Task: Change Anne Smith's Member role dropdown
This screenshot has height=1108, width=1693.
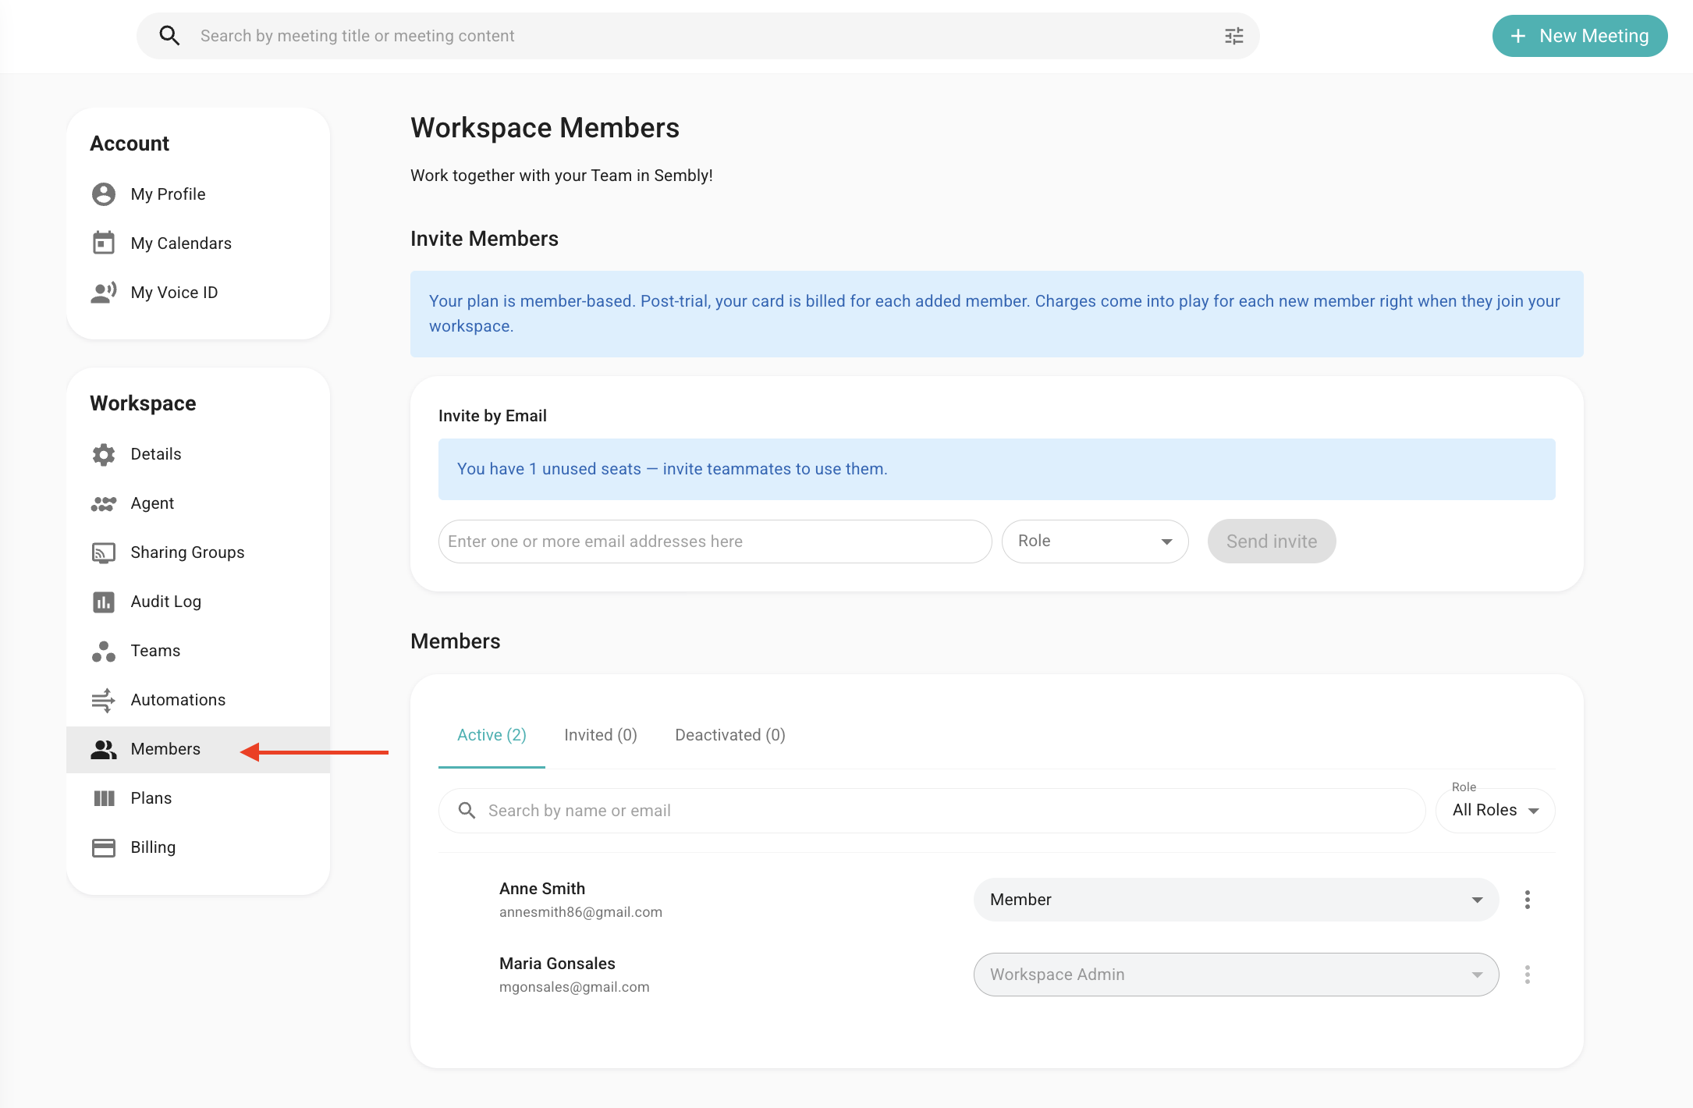Action: tap(1236, 900)
